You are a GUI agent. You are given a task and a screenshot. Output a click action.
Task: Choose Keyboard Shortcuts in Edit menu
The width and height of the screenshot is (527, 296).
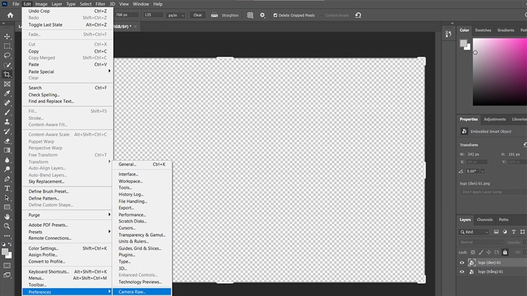point(68,272)
